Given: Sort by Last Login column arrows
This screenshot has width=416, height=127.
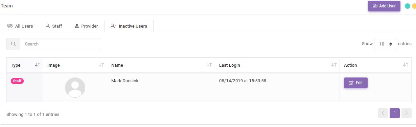Looking at the screenshot, I should tap(334, 65).
